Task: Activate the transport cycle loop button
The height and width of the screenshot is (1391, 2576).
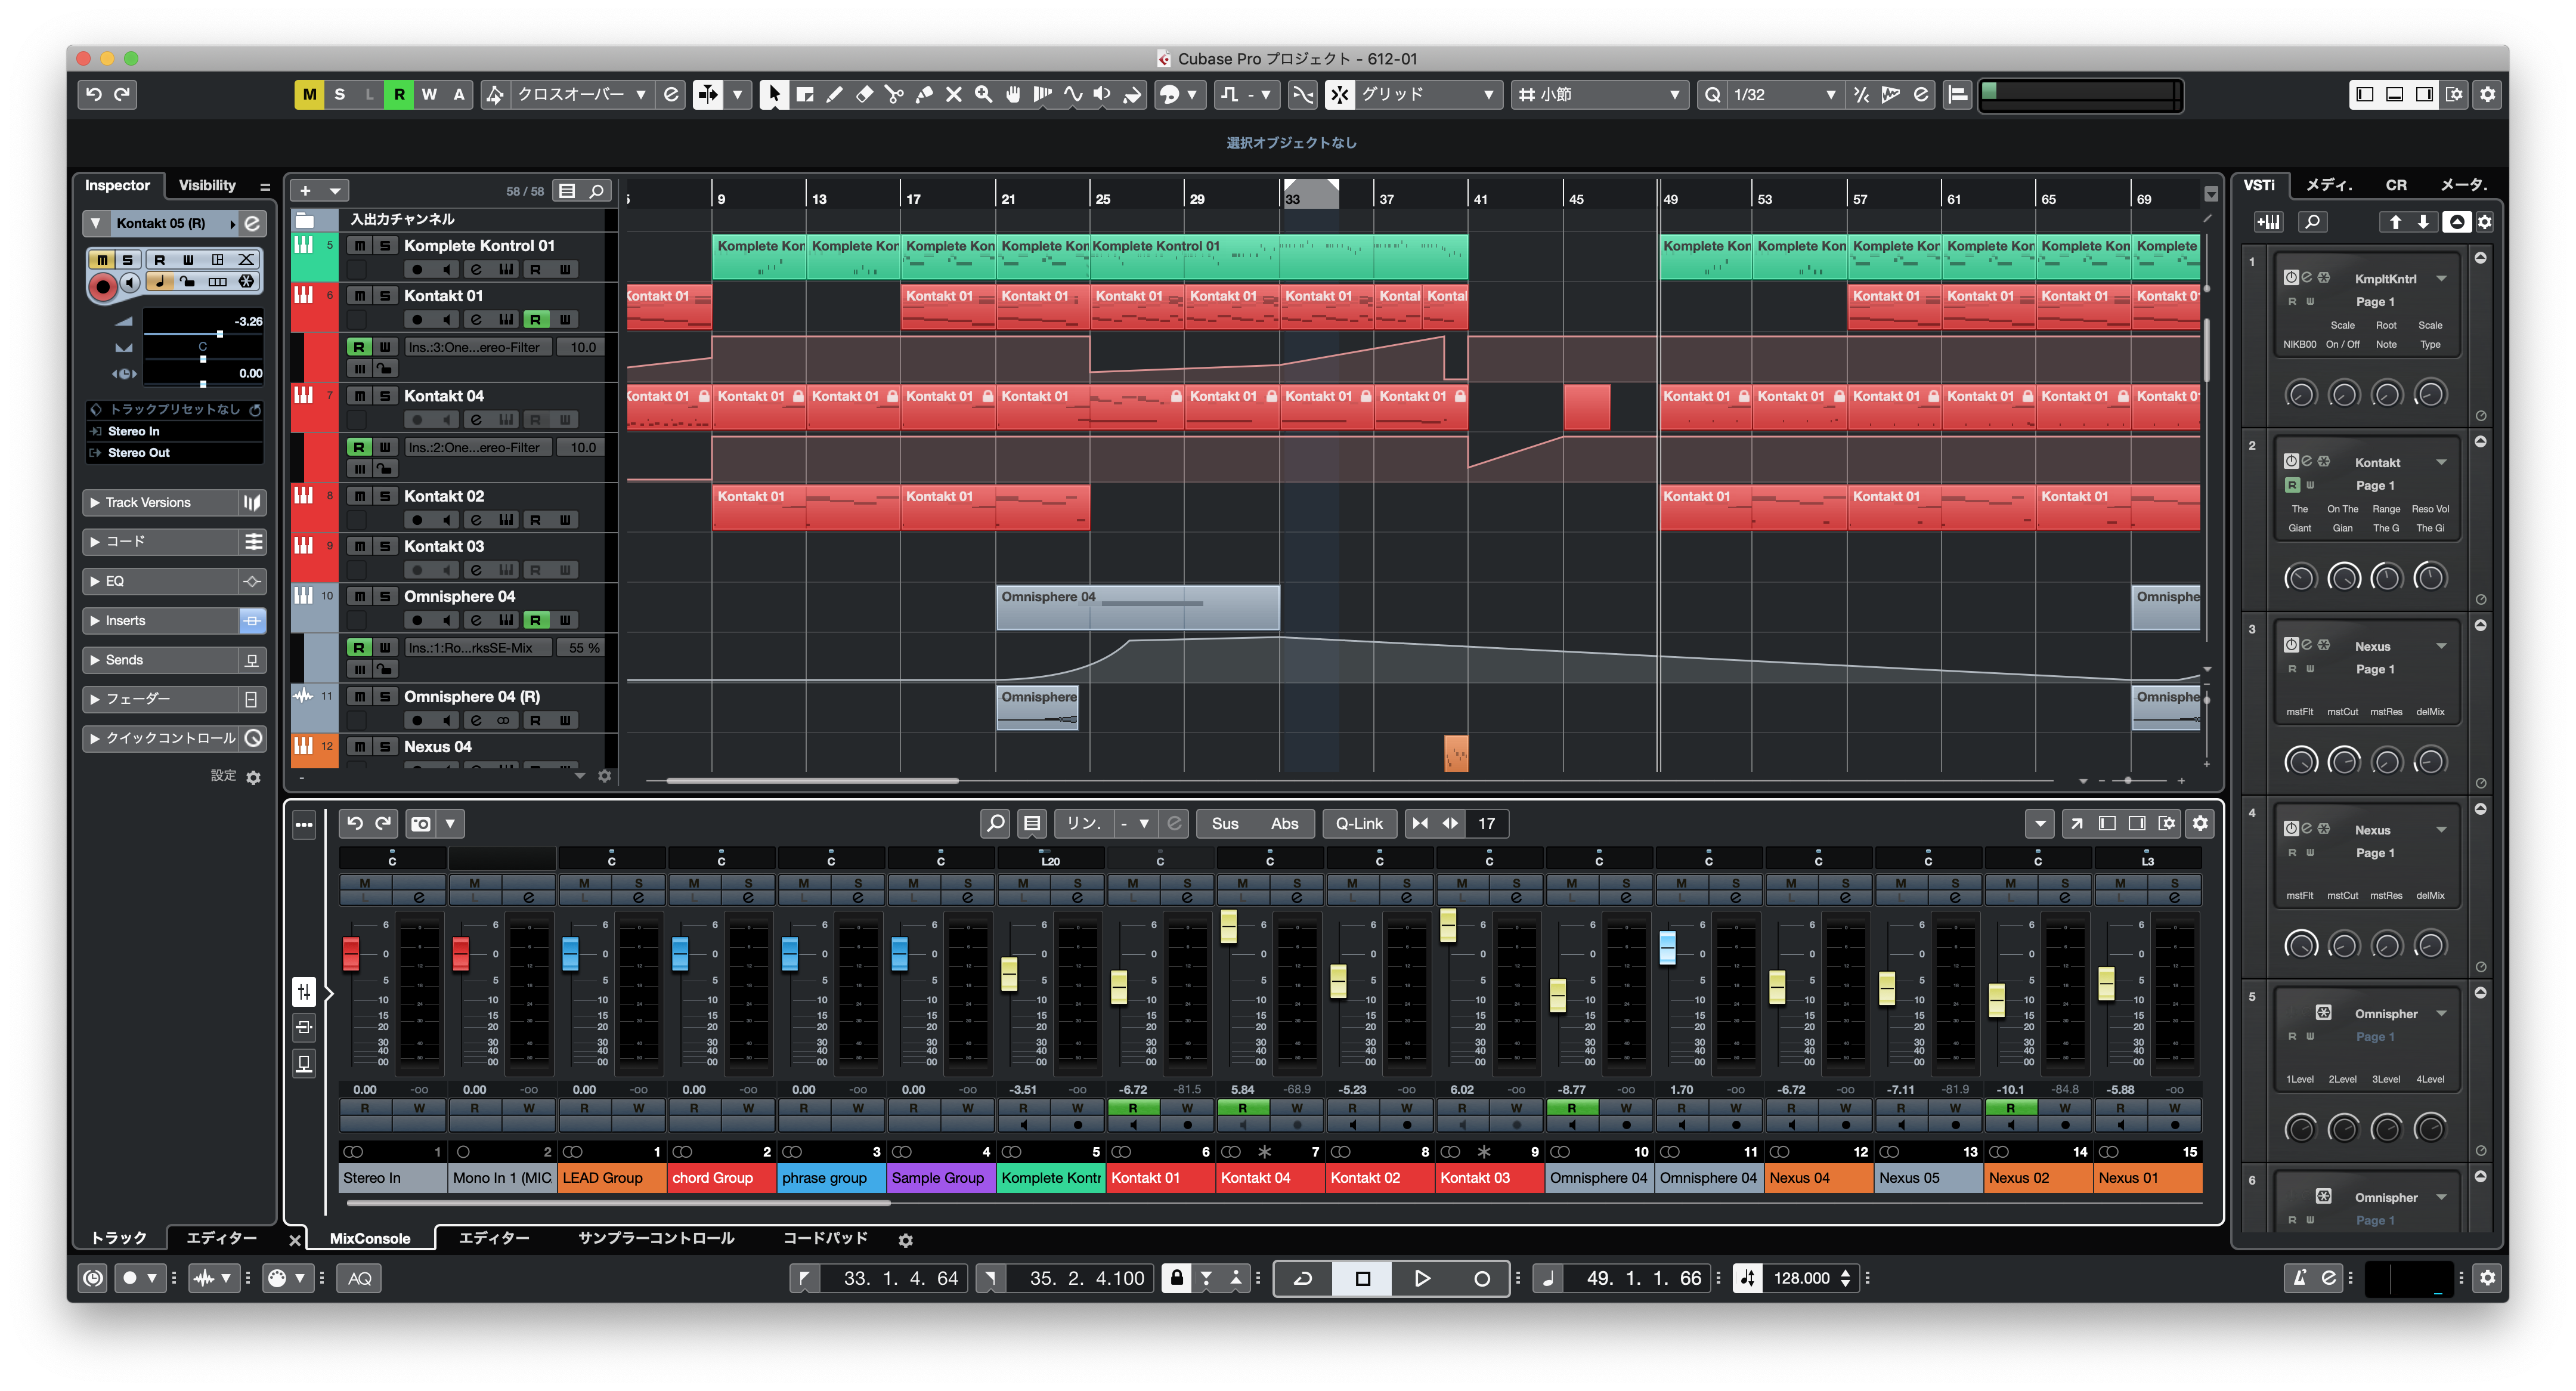Action: [1303, 1278]
